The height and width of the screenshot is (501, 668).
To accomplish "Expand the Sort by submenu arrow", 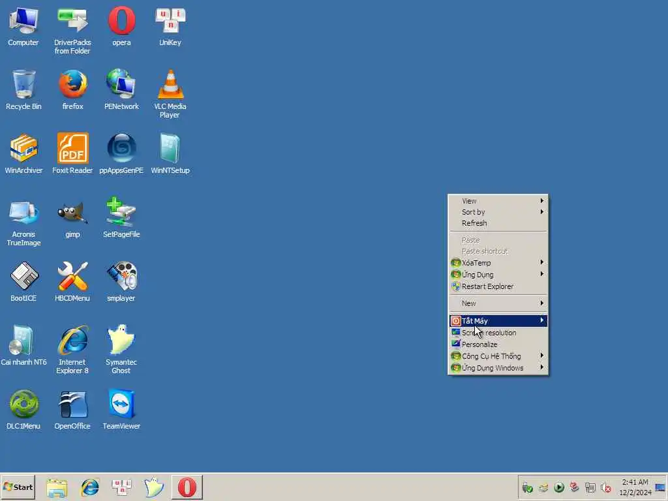I will tap(542, 212).
